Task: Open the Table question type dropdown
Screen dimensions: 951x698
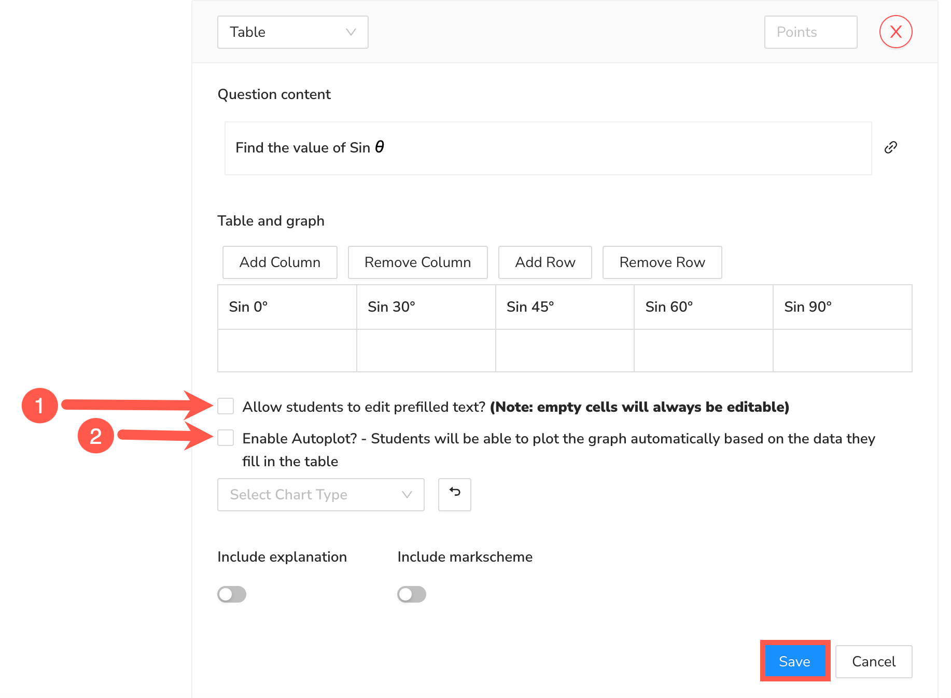Action: click(x=292, y=32)
